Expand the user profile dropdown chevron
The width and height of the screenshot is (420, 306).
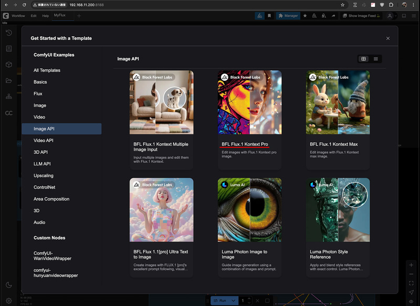click(x=396, y=16)
